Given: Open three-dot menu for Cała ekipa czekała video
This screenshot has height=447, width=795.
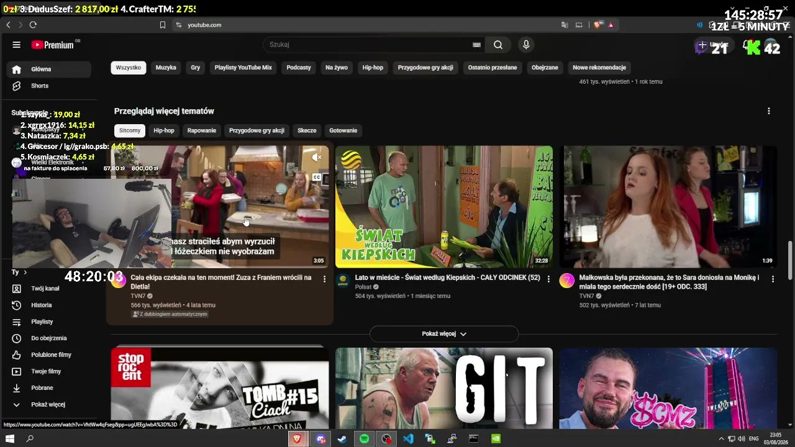Looking at the screenshot, I should (324, 279).
